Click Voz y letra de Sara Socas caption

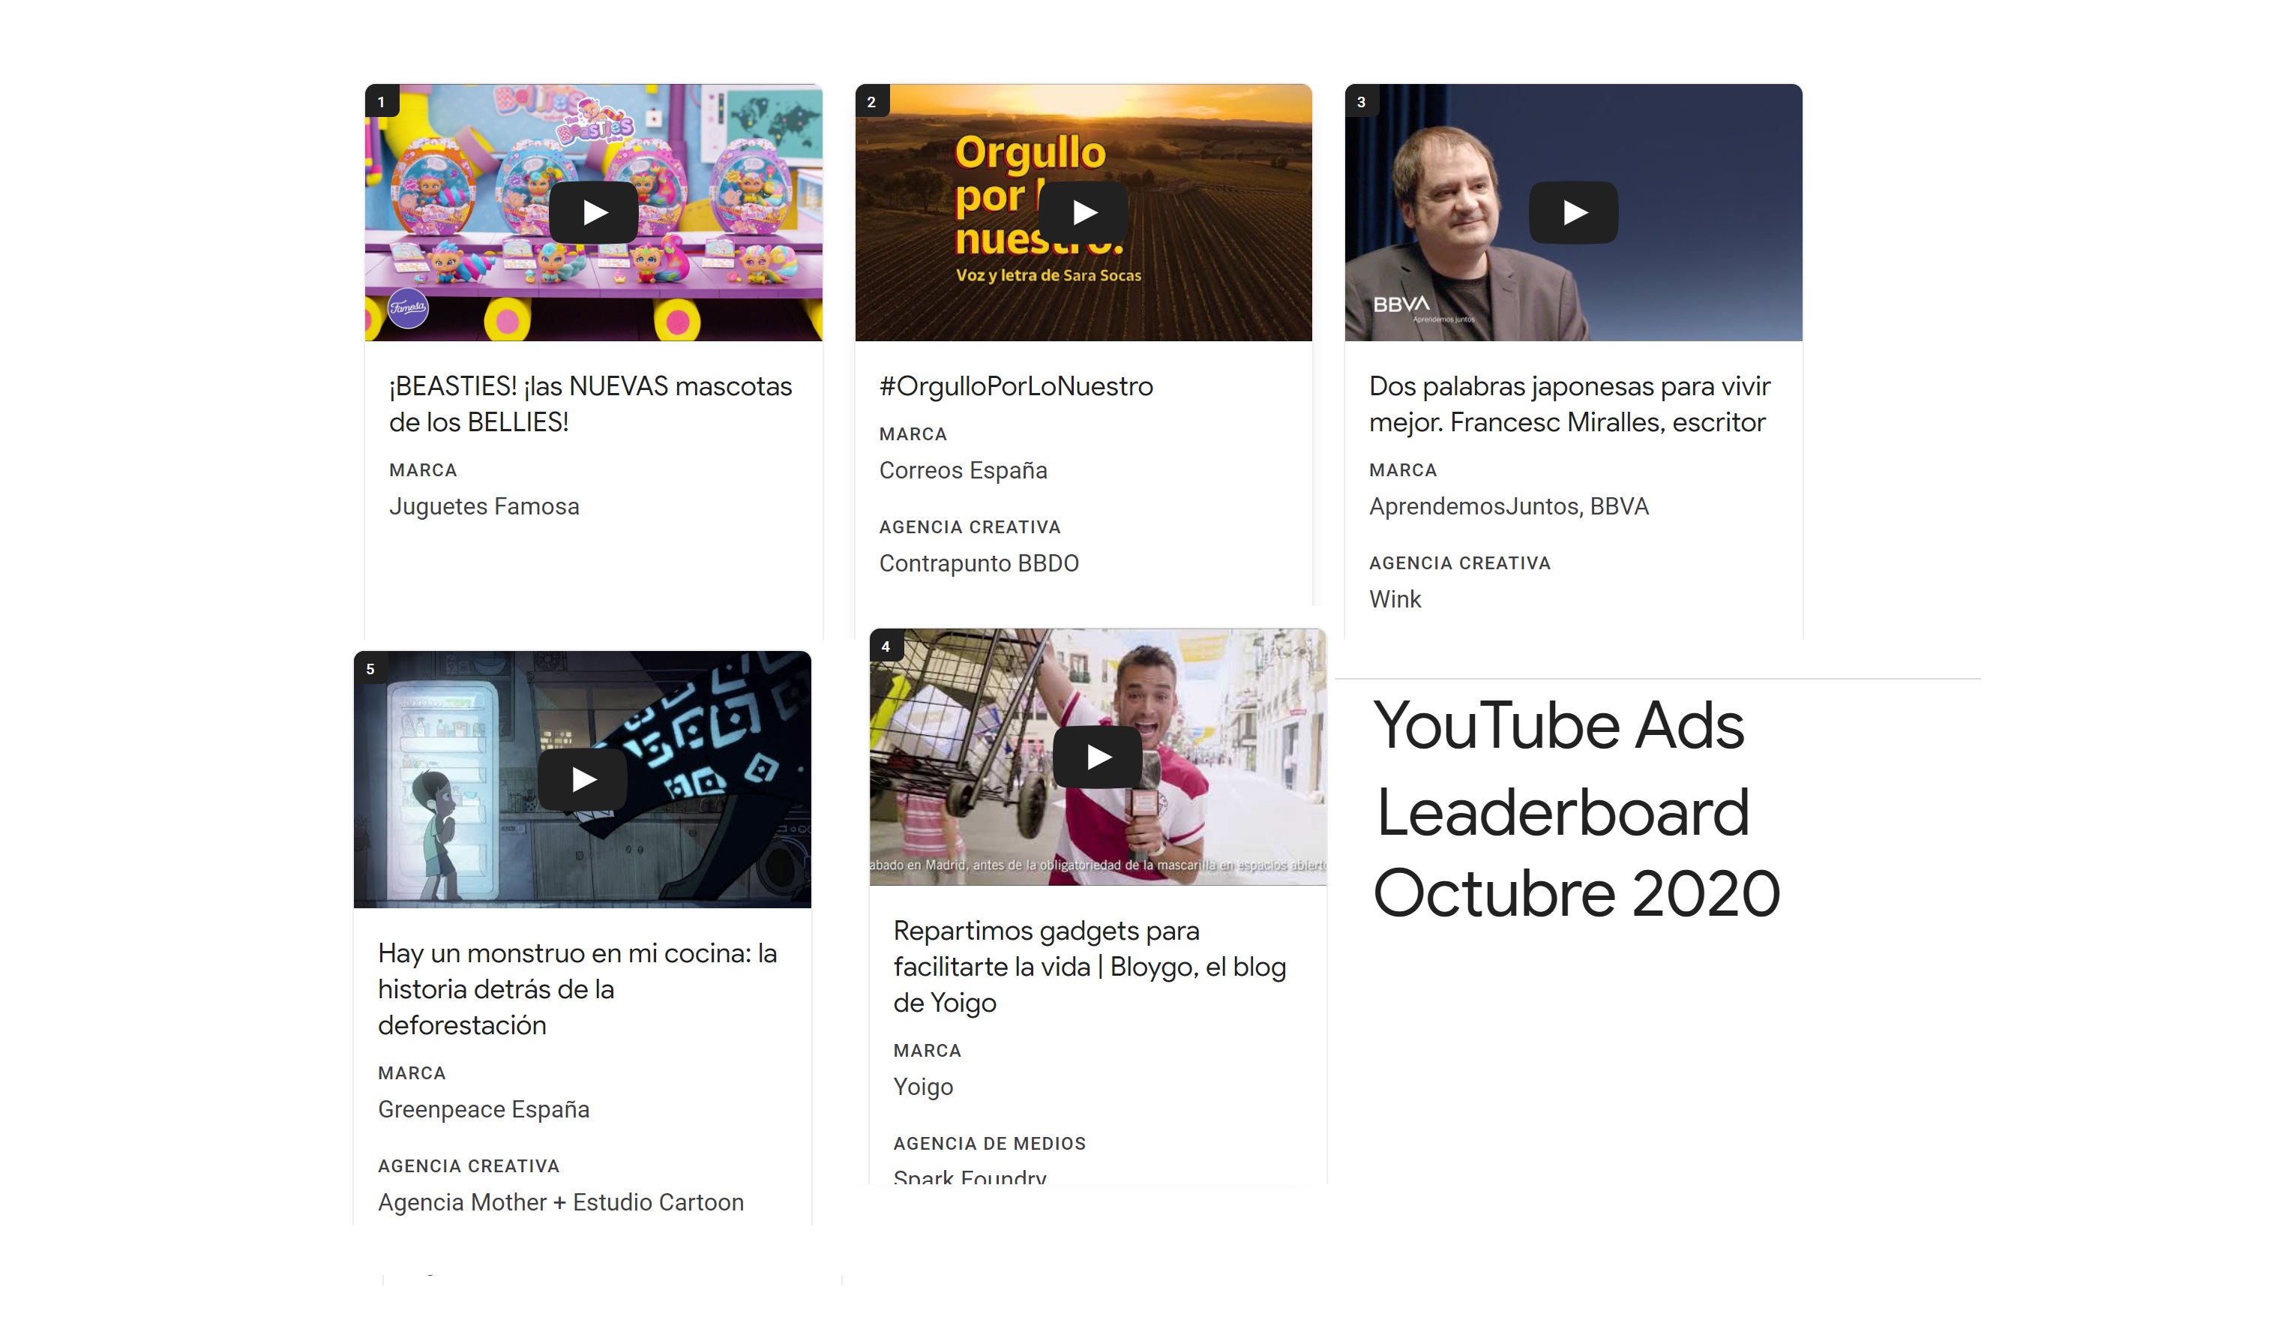tap(1049, 275)
